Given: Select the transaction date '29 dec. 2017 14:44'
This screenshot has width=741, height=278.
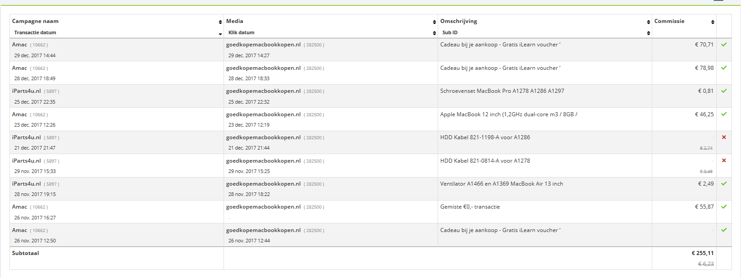Looking at the screenshot, I should pos(35,55).
